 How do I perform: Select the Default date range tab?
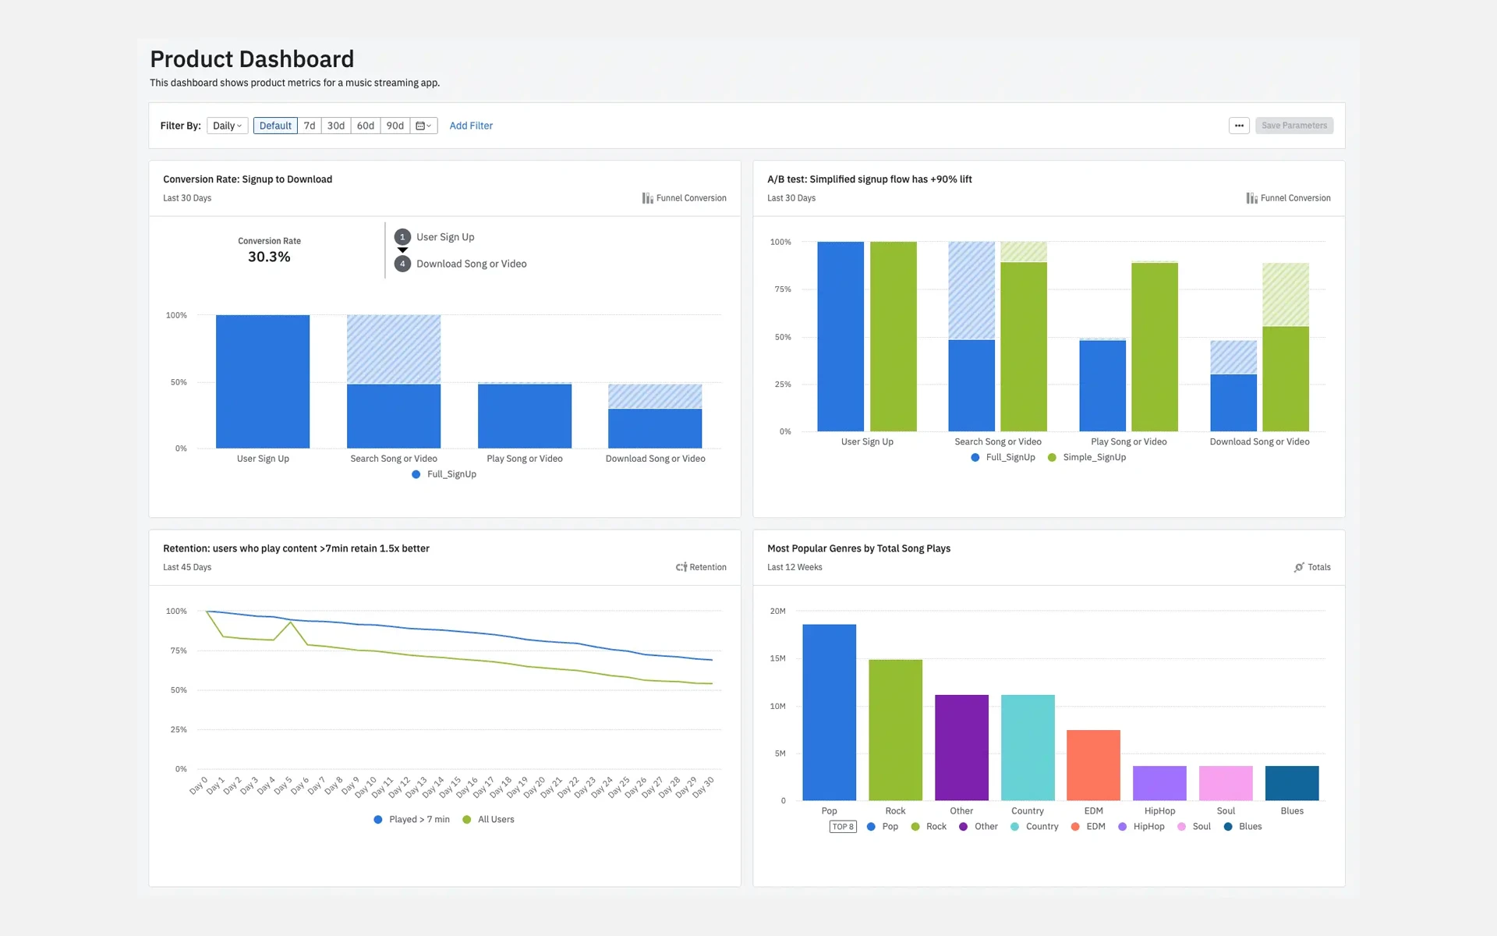(x=275, y=126)
